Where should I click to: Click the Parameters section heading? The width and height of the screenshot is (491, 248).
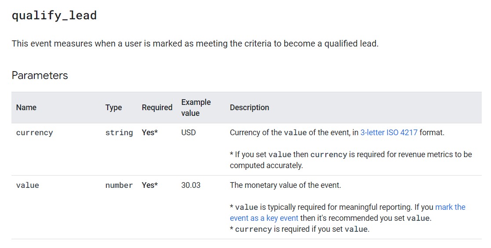40,75
